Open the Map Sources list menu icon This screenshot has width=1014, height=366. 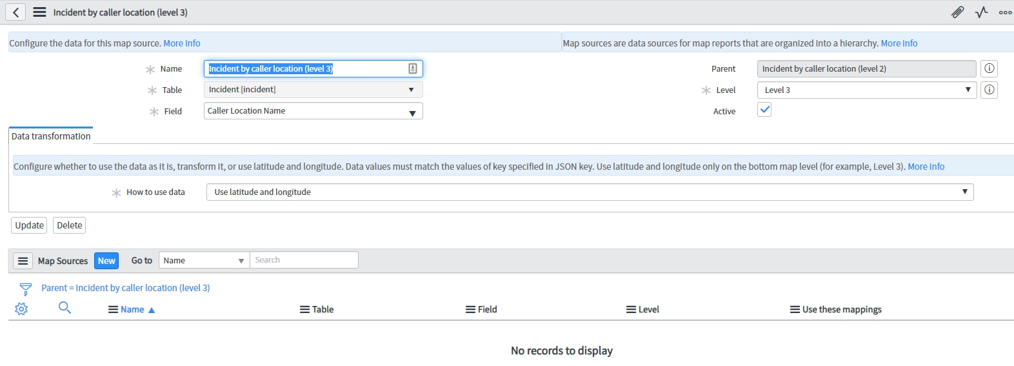[23, 261]
